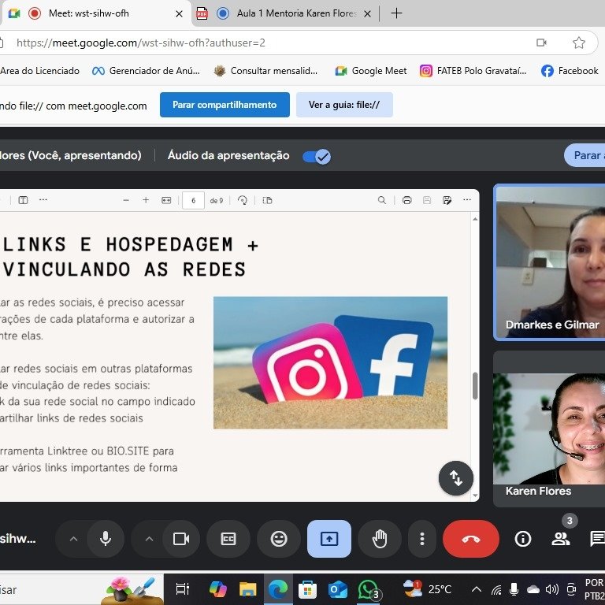Toggle Áudio da apresentação switch
The height and width of the screenshot is (605, 605).
tap(317, 156)
